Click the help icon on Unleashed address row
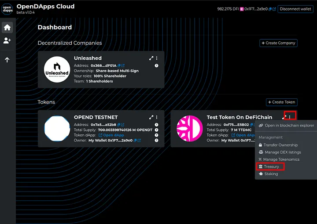This screenshot has height=224, width=317. point(156,65)
